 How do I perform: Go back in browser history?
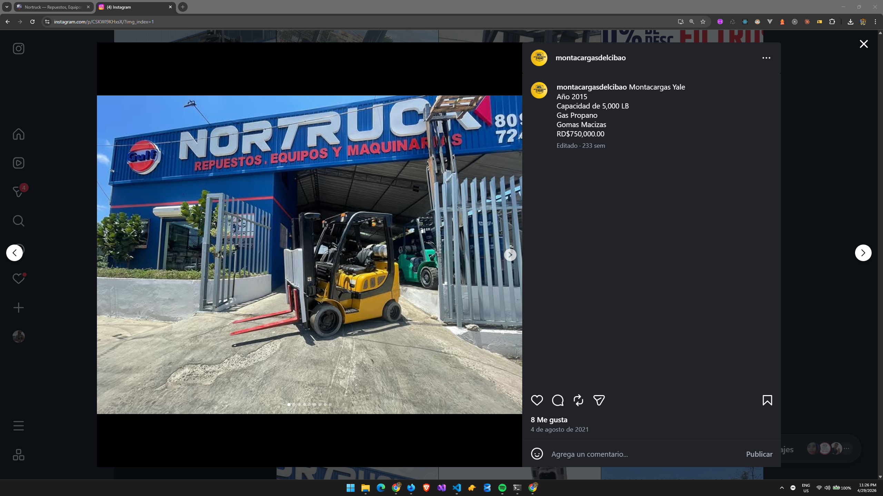[8, 22]
